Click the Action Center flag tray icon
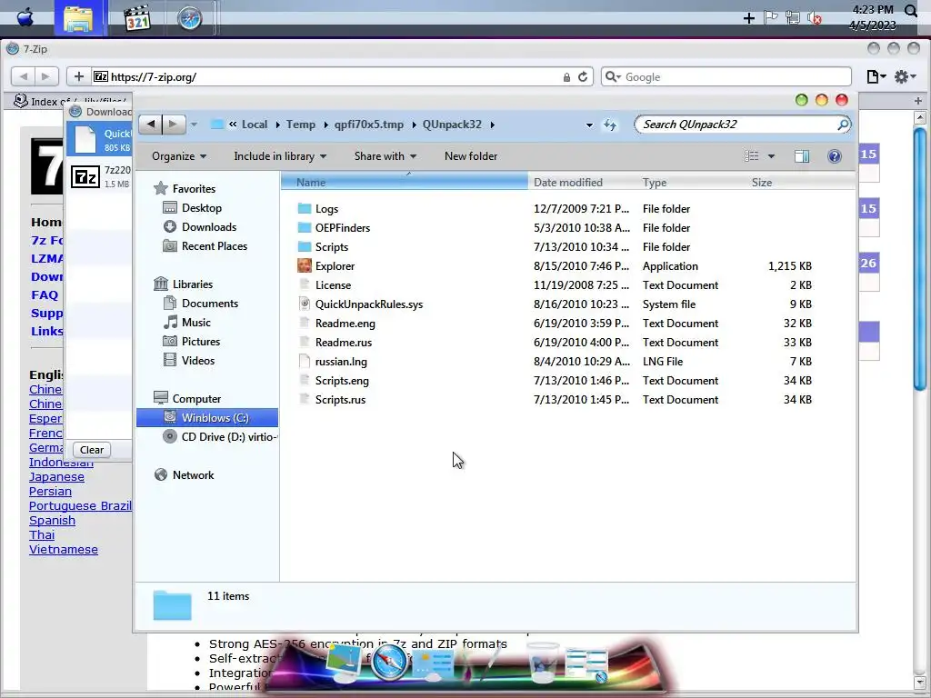 coord(771,18)
